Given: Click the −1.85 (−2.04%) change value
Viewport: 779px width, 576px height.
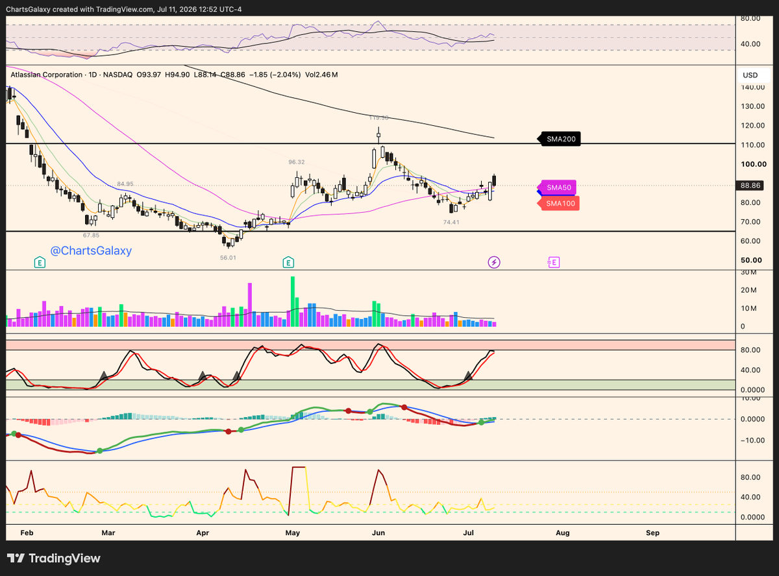Looking at the screenshot, I should pyautogui.click(x=275, y=75).
